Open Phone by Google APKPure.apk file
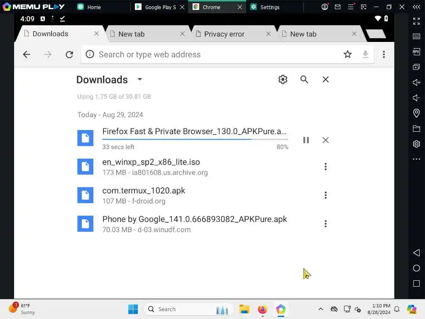Viewport: 425px width, 319px height. (x=194, y=219)
